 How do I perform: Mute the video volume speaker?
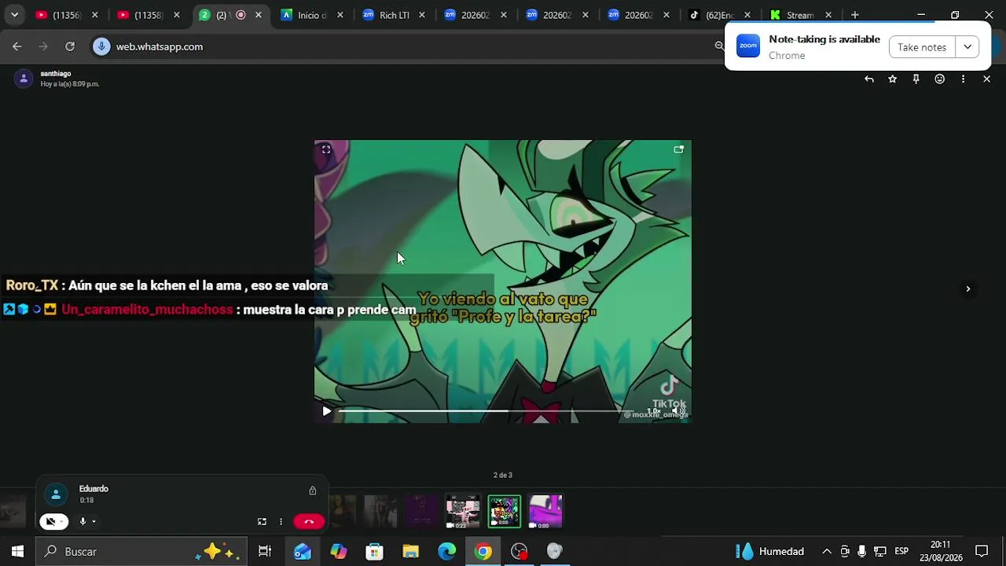pyautogui.click(x=679, y=411)
